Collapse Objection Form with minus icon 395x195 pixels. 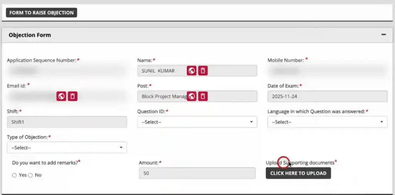[383, 35]
